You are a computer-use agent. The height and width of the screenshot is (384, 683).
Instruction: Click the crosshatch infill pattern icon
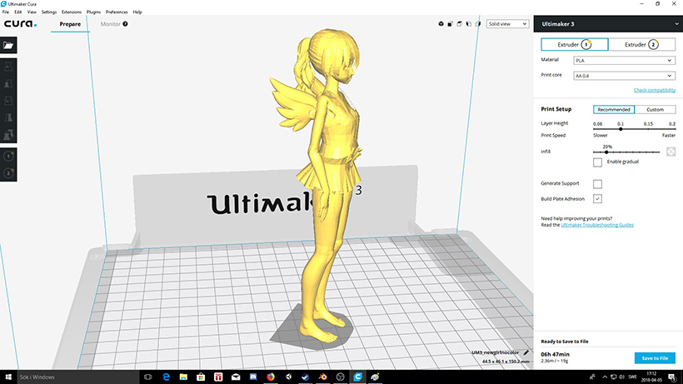point(671,152)
